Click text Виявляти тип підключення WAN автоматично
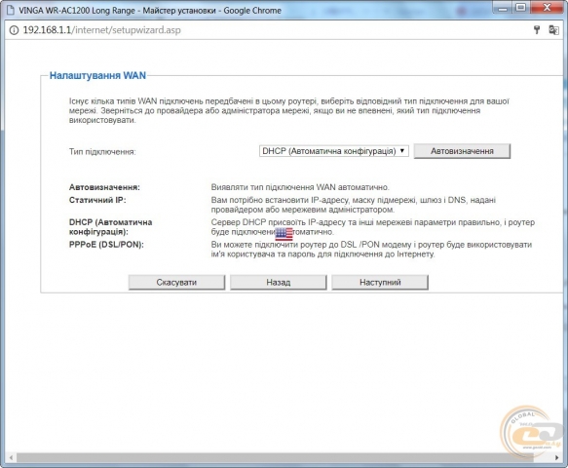The height and width of the screenshot is (468, 568). pos(300,187)
